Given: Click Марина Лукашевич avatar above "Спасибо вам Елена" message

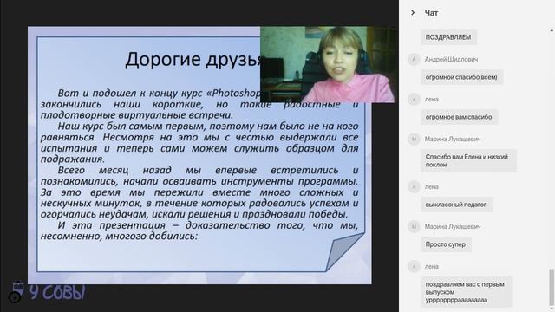Looking at the screenshot, I should pyautogui.click(x=414, y=140).
